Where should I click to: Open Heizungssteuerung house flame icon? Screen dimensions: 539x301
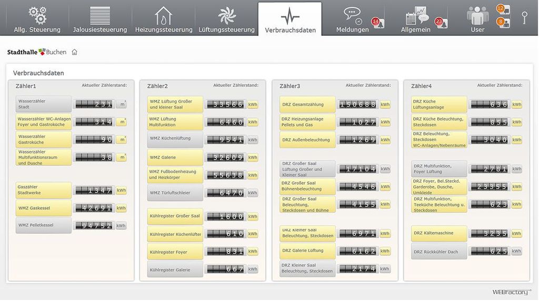coord(163,15)
